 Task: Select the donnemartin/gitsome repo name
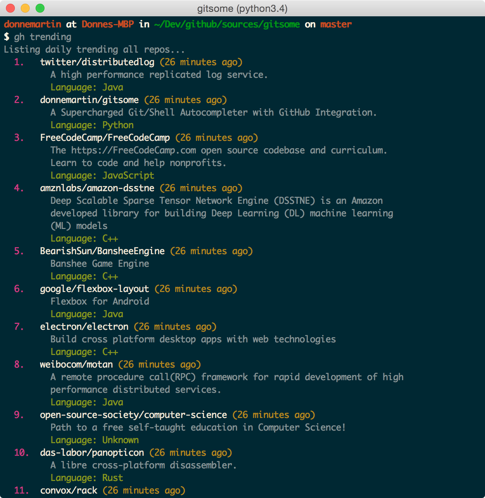point(89,100)
